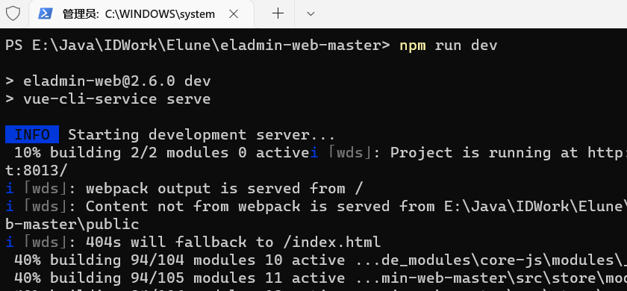Click the 't:8013/' port text
The image size is (627, 291).
tap(37, 171)
